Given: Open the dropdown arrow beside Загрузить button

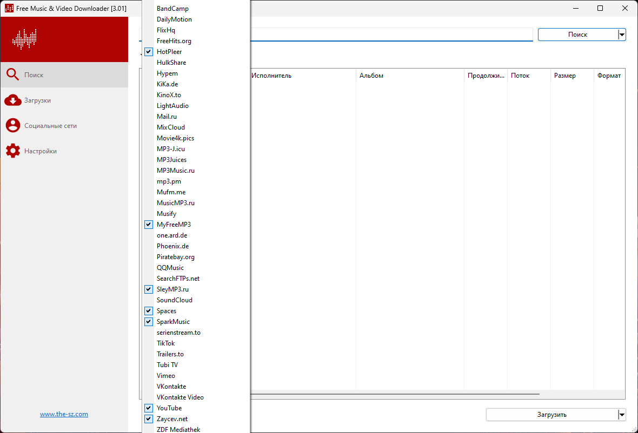Looking at the screenshot, I should [x=622, y=415].
